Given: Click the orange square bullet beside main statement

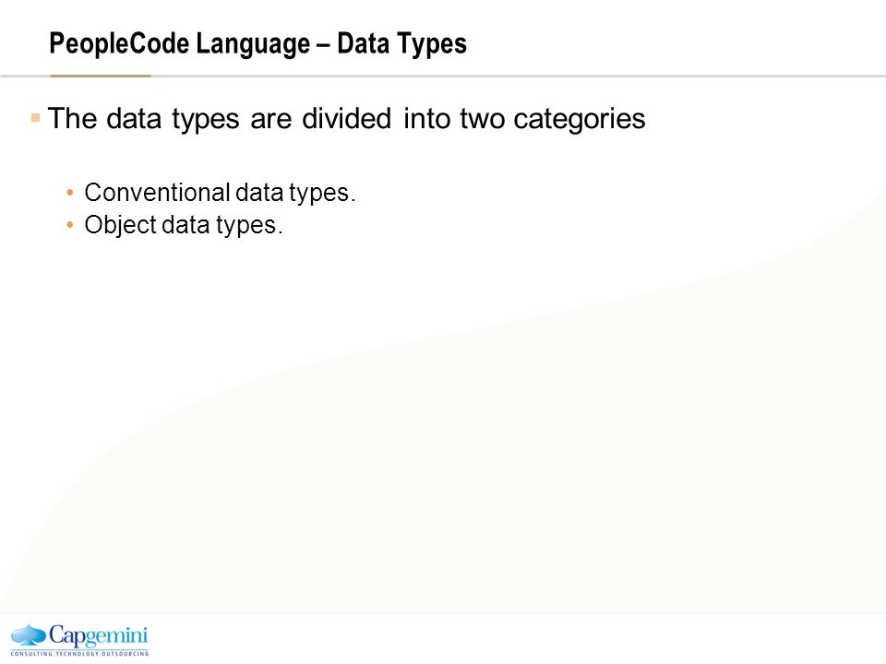Looking at the screenshot, I should pyautogui.click(x=36, y=117).
